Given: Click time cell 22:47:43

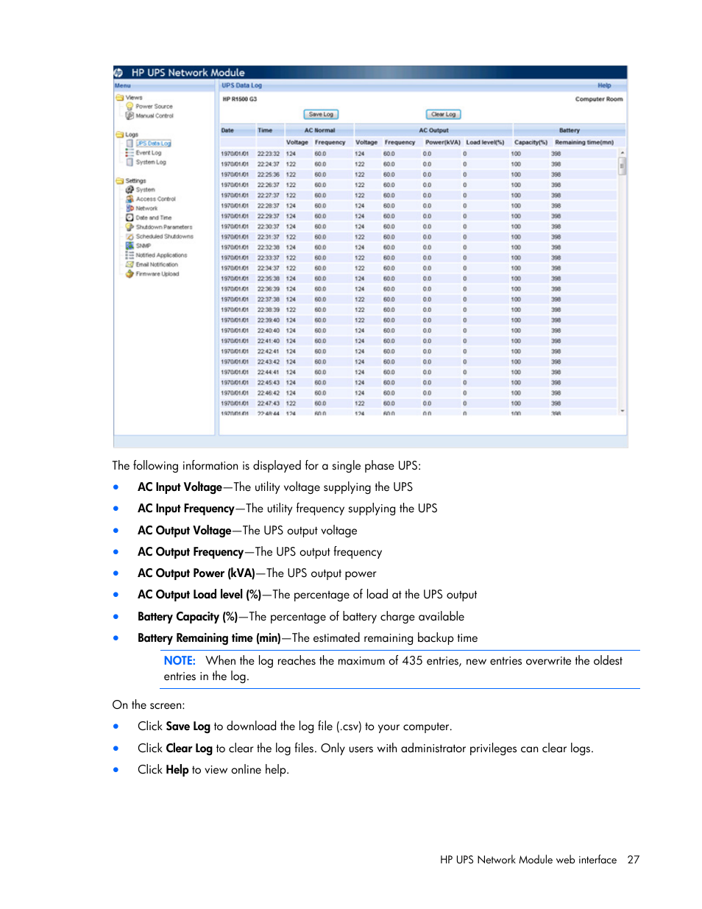Looking at the screenshot, I should pos(268,403).
